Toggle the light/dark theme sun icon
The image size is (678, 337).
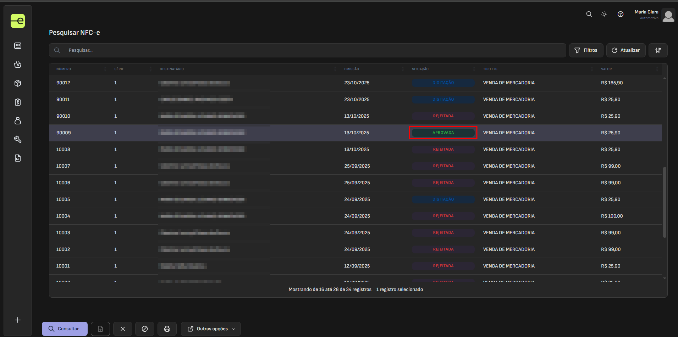point(604,14)
